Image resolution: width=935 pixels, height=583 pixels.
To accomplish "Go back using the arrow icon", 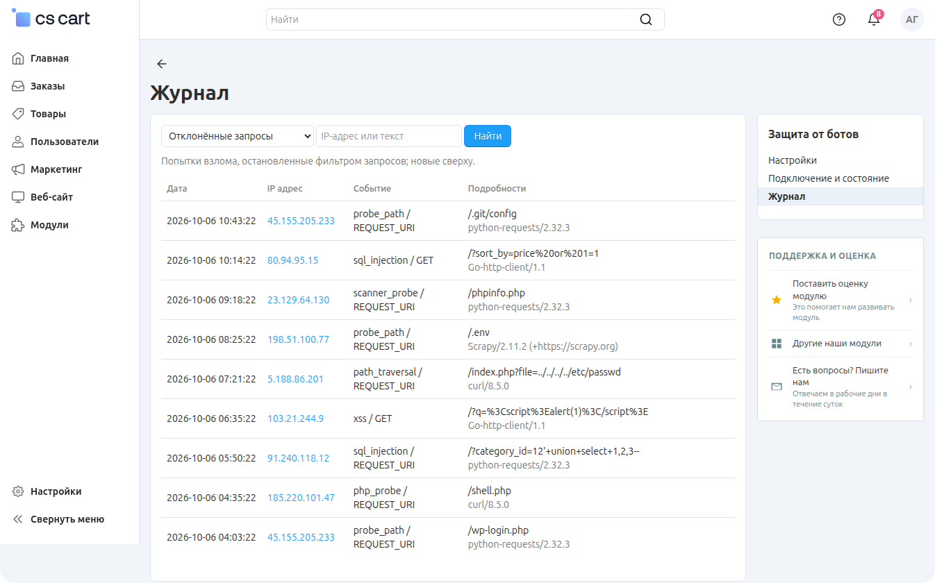I will point(162,64).
